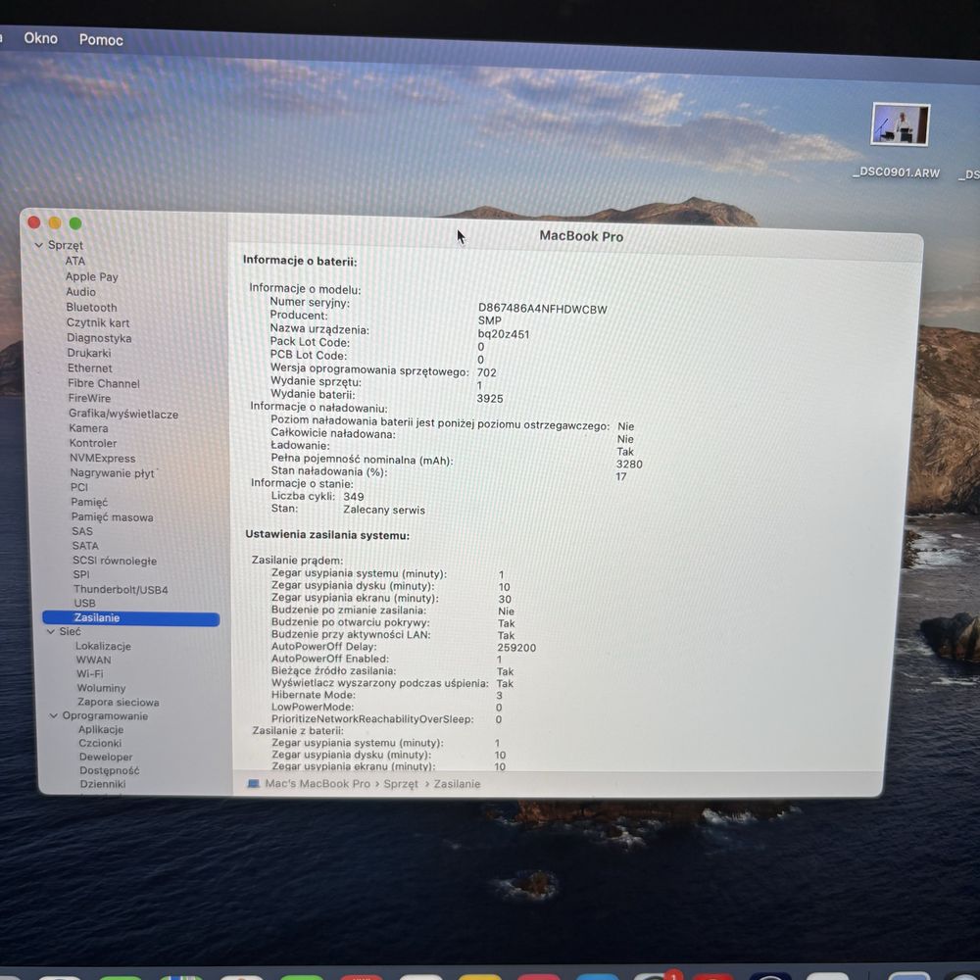Select Kamera in the sidebar

click(88, 428)
